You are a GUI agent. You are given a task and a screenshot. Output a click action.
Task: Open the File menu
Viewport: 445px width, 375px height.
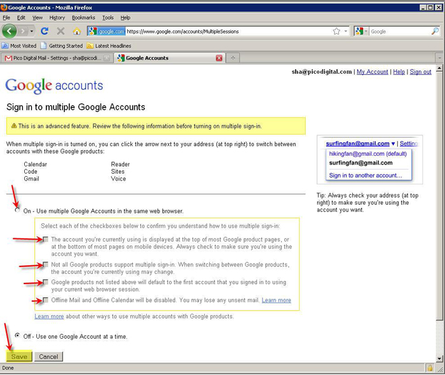(6, 18)
